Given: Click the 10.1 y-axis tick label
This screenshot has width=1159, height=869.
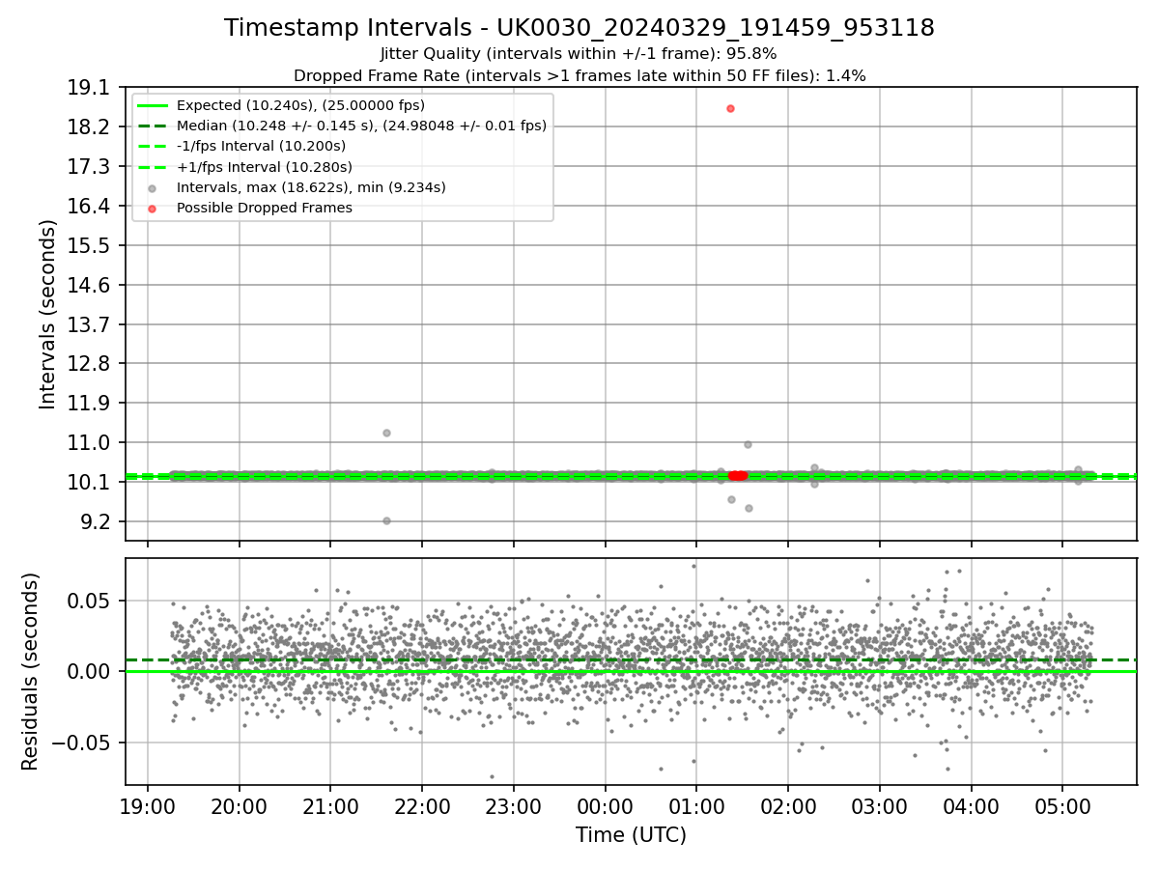Looking at the screenshot, I should coord(90,482).
